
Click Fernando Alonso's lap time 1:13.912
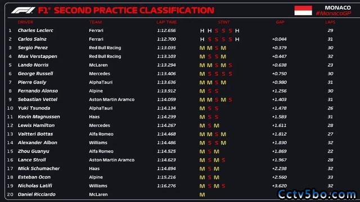click(166, 91)
